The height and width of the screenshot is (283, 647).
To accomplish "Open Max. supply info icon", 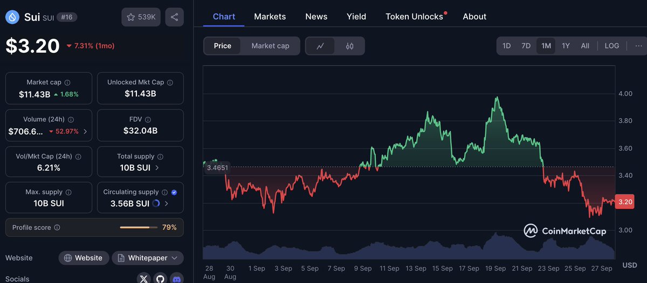I will (x=68, y=192).
